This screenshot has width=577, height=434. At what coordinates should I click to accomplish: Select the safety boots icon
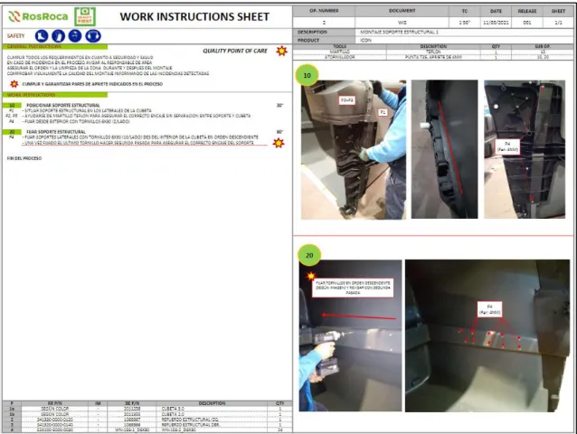click(42, 36)
